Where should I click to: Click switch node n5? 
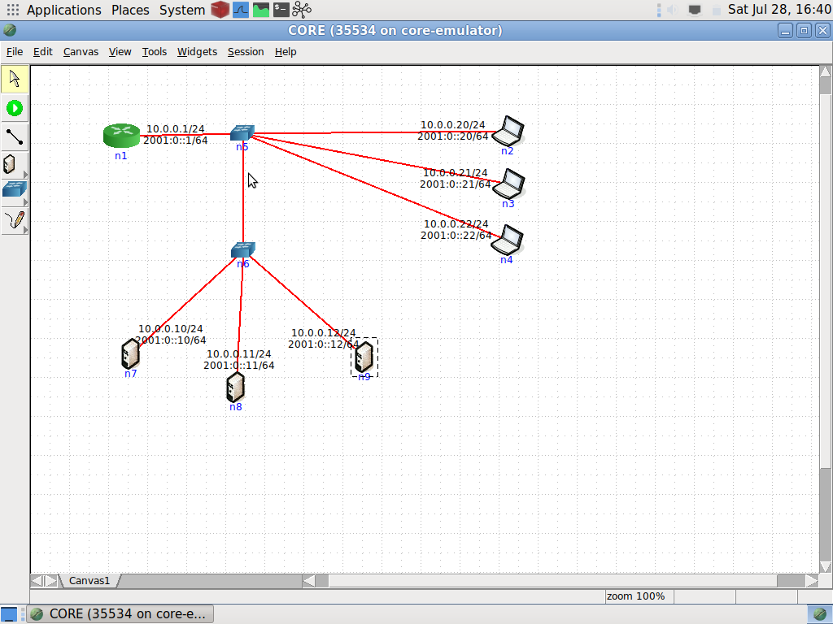click(x=242, y=132)
